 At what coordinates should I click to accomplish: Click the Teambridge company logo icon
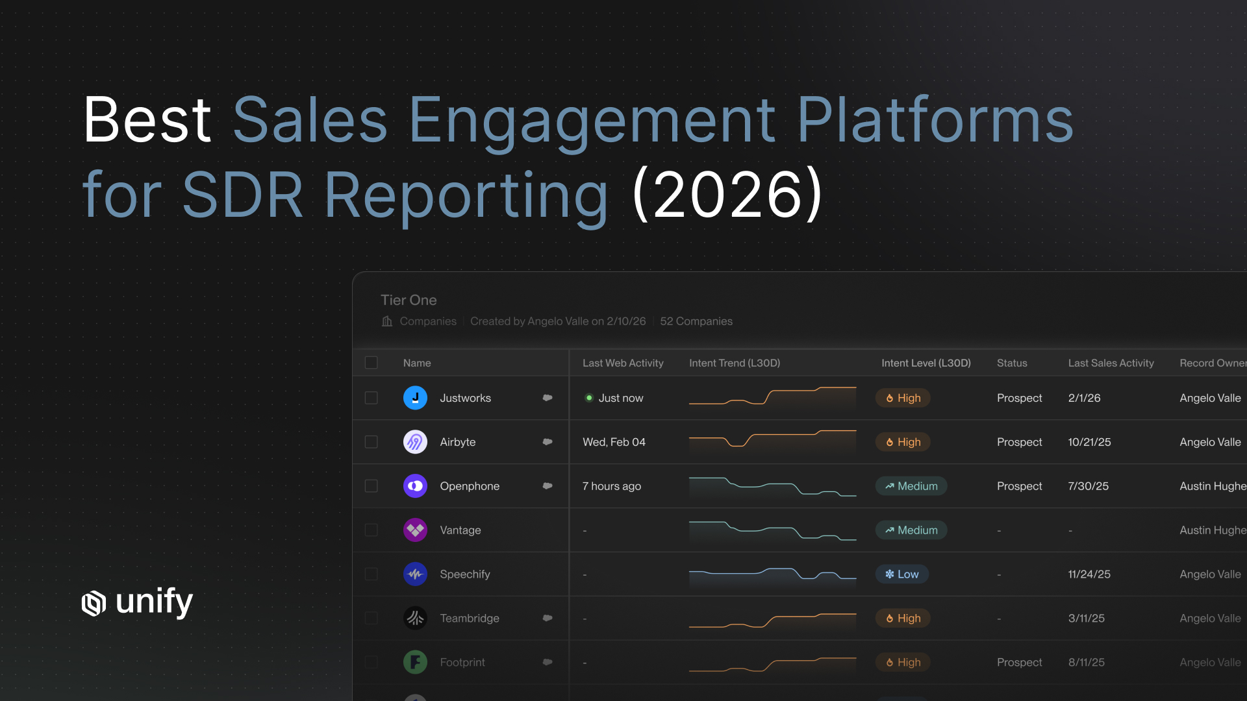415,619
